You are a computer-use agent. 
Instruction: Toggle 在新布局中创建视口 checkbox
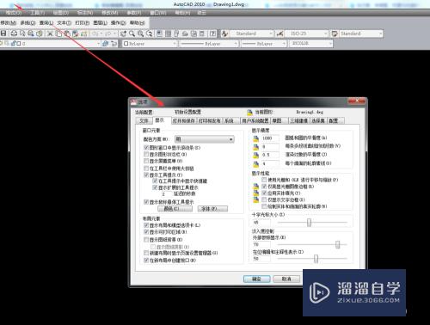click(x=146, y=261)
